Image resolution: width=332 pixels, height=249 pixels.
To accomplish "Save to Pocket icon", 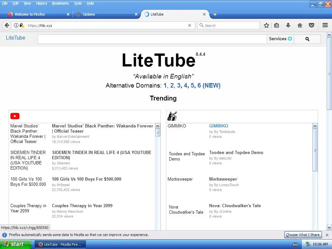I will pos(312,25).
